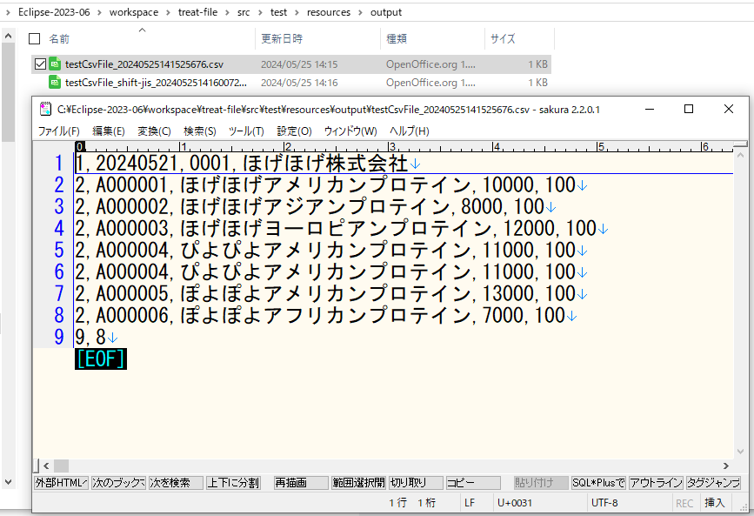Toggle the select-all checkbox in the file list header
The image size is (754, 516).
coord(34,38)
